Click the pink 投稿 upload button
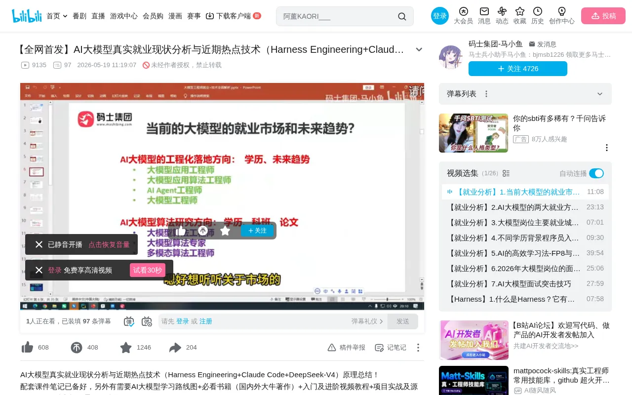 (603, 16)
